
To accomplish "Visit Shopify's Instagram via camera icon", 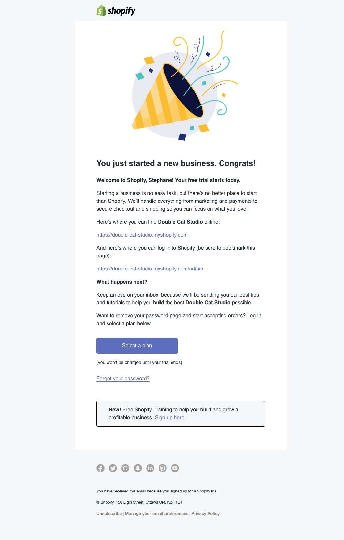I will (125, 468).
